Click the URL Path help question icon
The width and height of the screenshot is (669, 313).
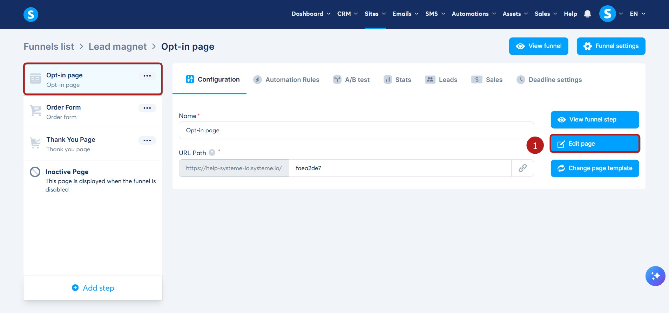pyautogui.click(x=212, y=152)
